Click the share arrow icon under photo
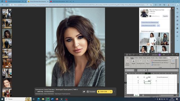 [84, 92]
